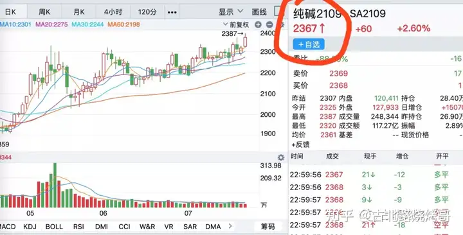Select the RSI indicator
The image size is (463, 235).
coord(78,227)
